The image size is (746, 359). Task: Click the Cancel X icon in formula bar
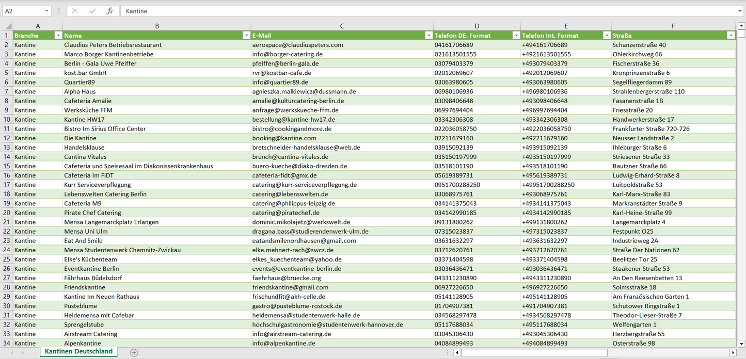pos(75,11)
